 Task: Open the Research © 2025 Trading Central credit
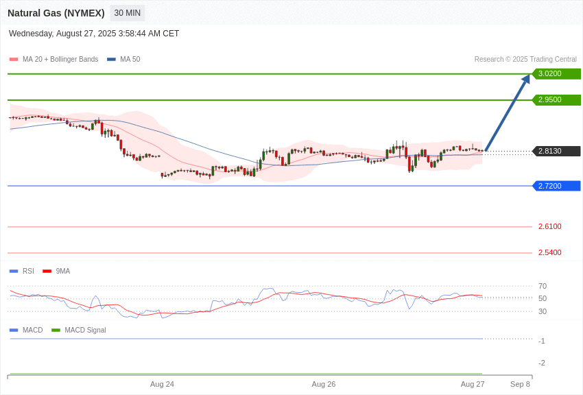525,59
